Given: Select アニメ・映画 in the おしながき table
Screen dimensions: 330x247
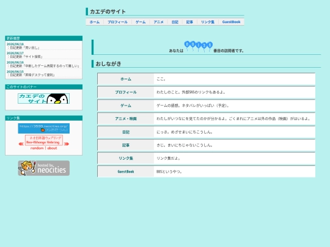Looking at the screenshot, I should click(x=126, y=119).
